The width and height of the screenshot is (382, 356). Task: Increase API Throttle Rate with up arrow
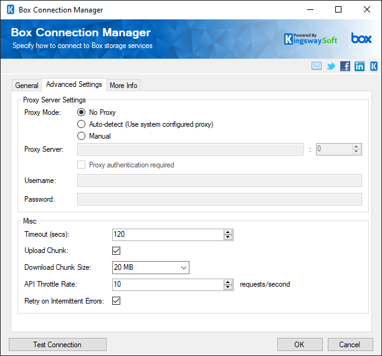pyautogui.click(x=228, y=282)
